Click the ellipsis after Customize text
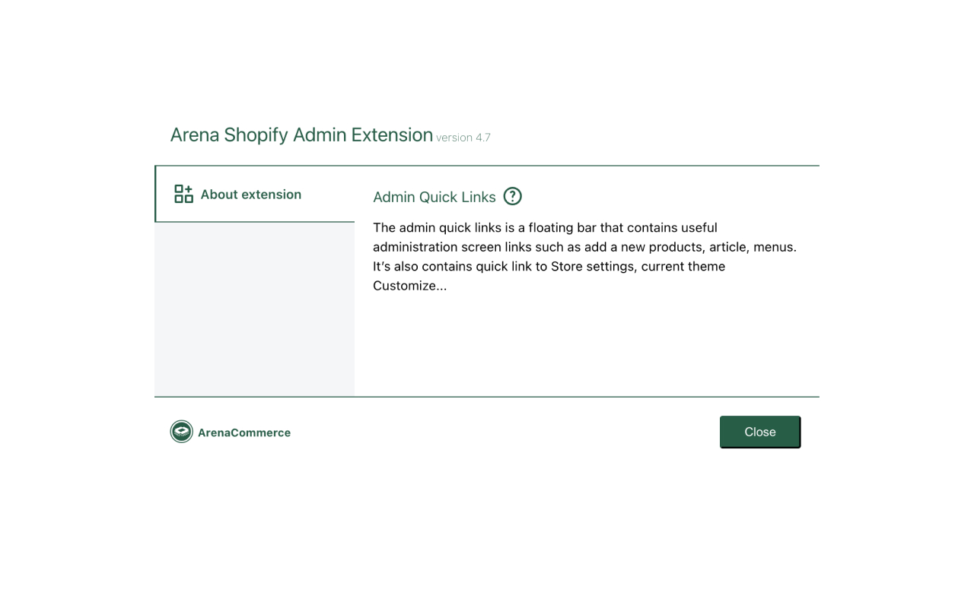 tap(441, 286)
